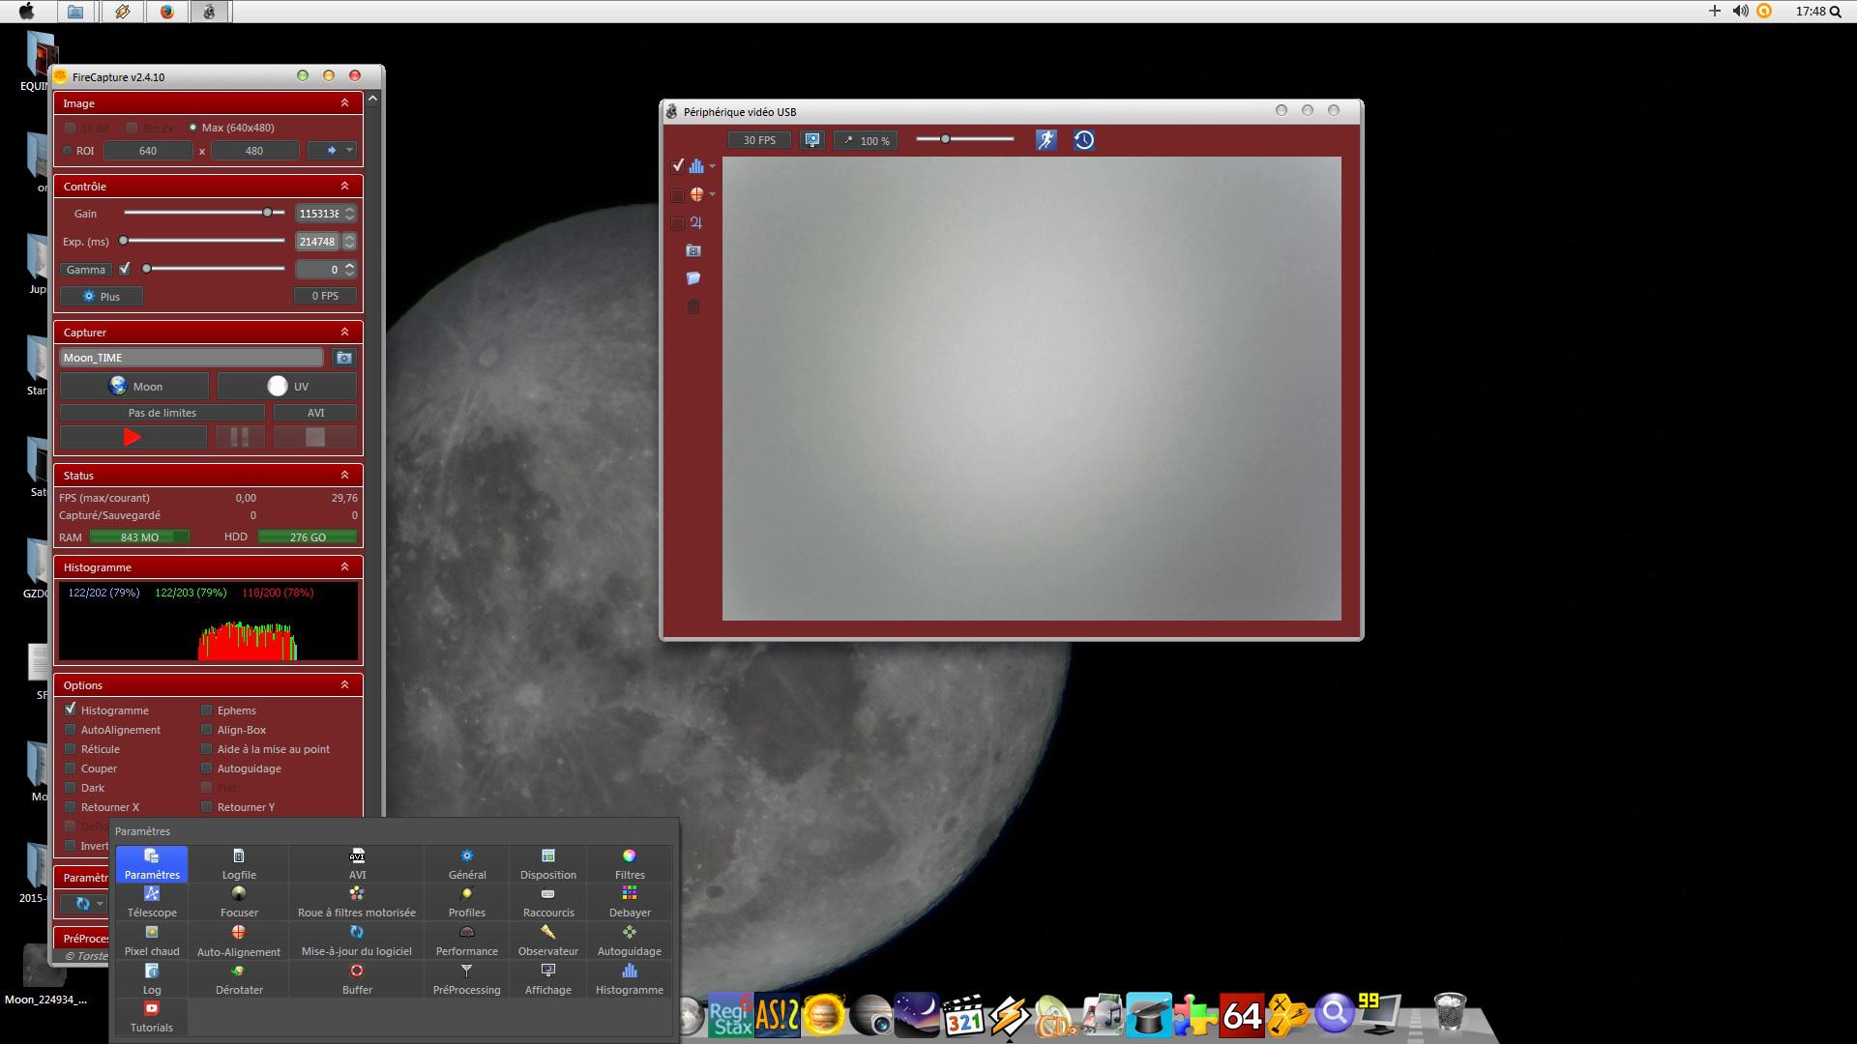This screenshot has height=1044, width=1857.
Task: Toggle the Ephems option checkbox
Action: [x=206, y=710]
